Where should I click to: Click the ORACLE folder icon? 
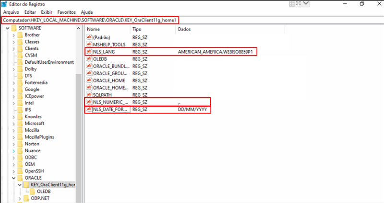(x=20, y=178)
